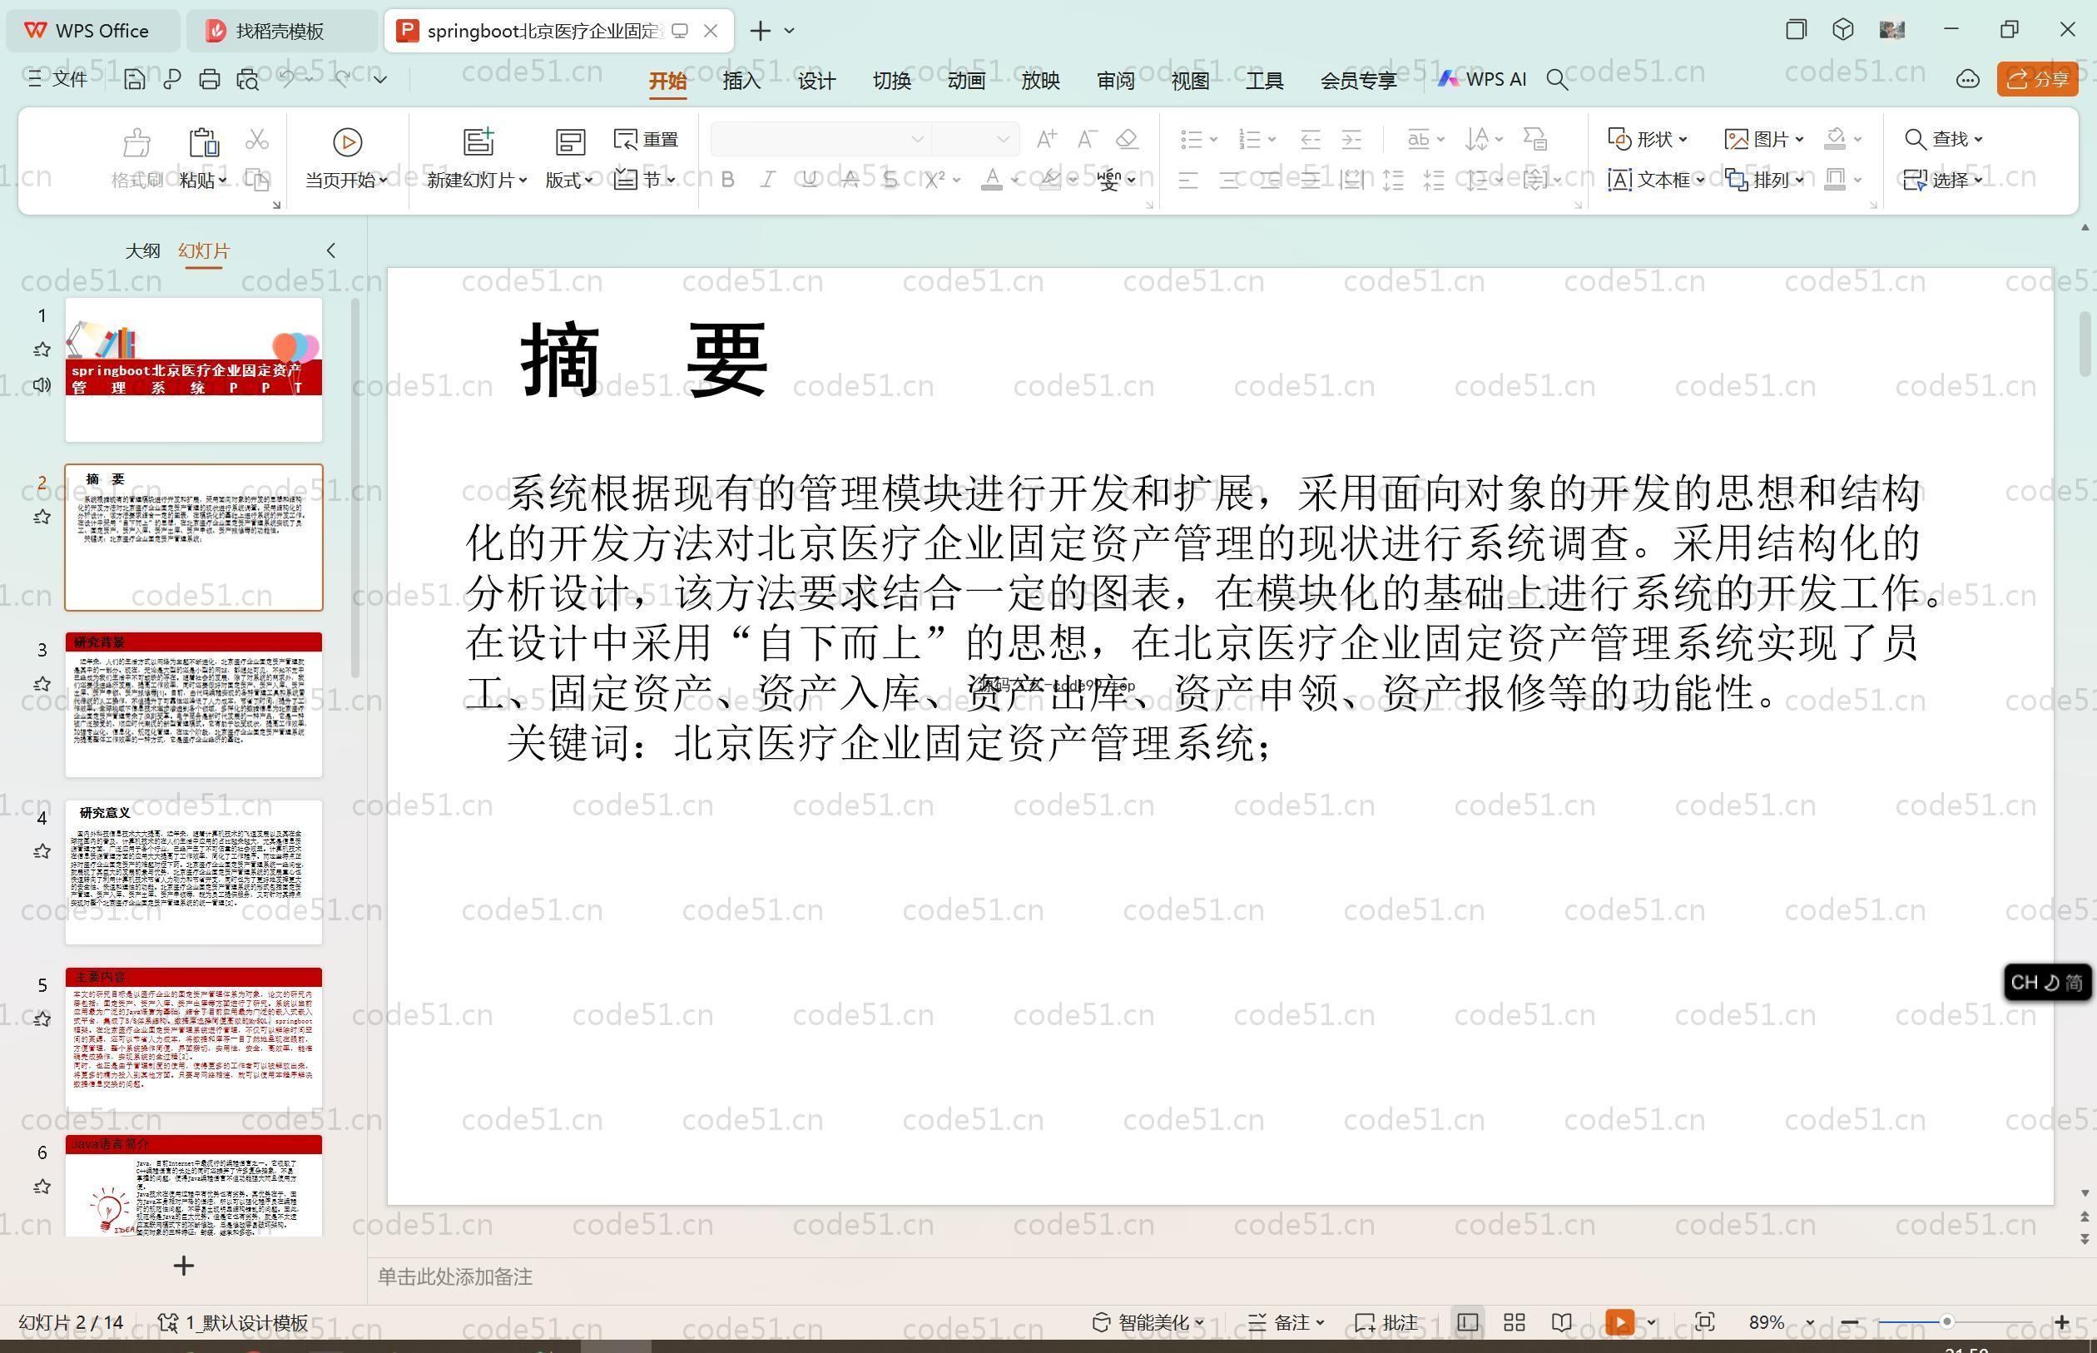Click the animation star icon beside slide 3

pos(42,683)
